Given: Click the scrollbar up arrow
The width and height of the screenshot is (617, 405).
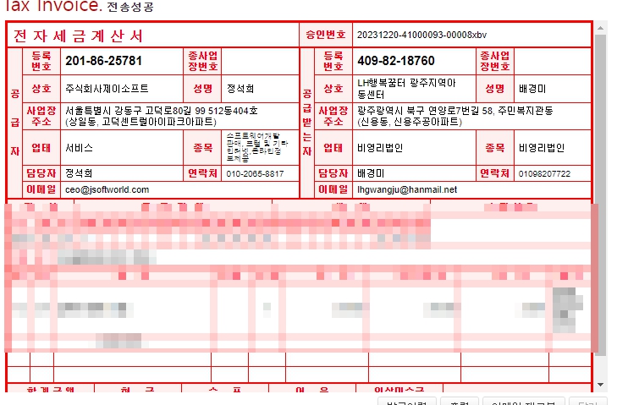Looking at the screenshot, I should 600,28.
